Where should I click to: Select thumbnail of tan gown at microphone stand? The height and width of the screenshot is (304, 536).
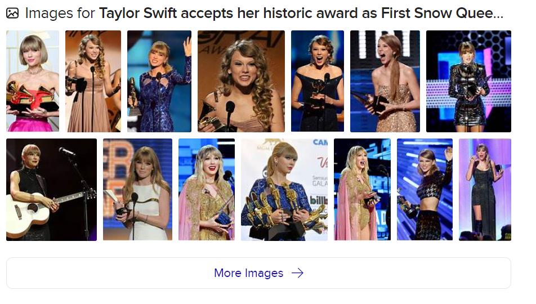point(93,81)
